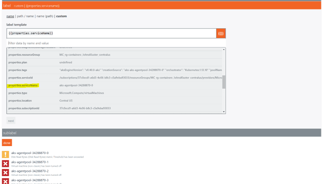Click the 'label template' caption
This screenshot has height=184, width=322.
pyautogui.click(x=17, y=25)
